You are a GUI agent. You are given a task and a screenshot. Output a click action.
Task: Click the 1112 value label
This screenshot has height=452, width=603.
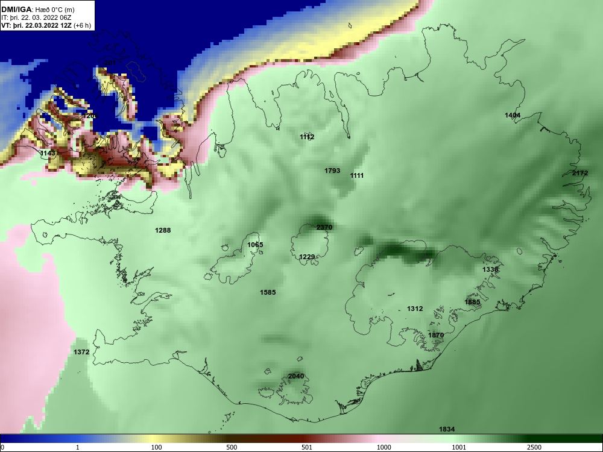(307, 137)
